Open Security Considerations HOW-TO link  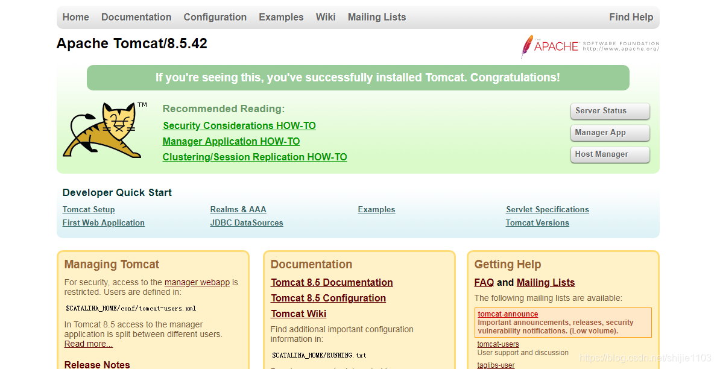pyautogui.click(x=239, y=126)
